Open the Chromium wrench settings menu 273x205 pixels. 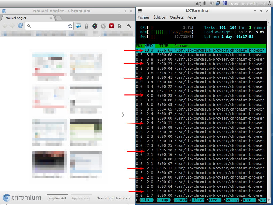(129, 26)
